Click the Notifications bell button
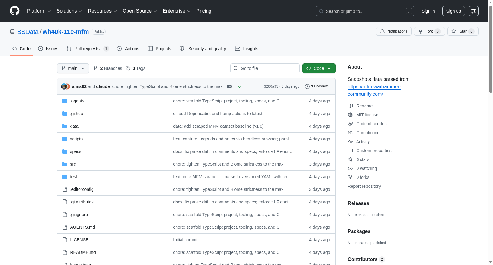 tap(393, 31)
